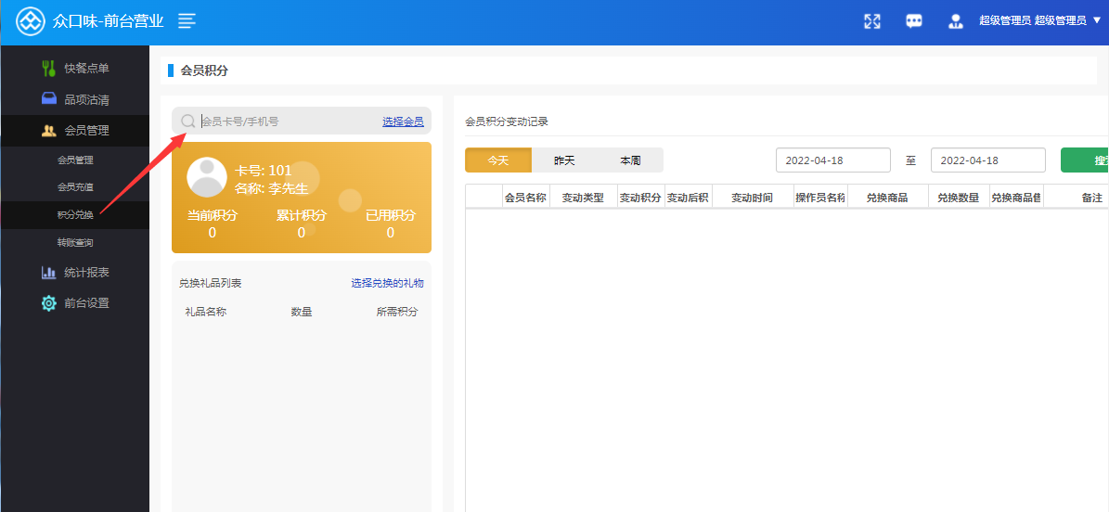Click the member avatar picture

[207, 177]
